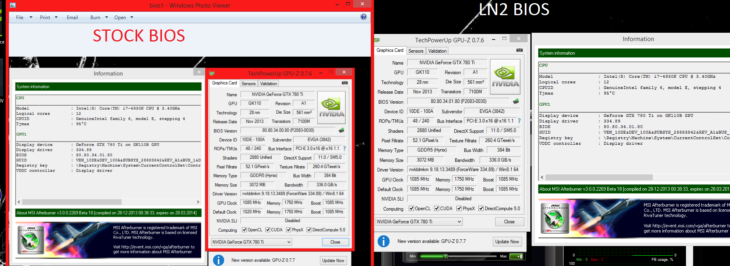Toggle the PhysX checkbox in right GPU-Z window
The image size is (730, 266).
[459, 209]
